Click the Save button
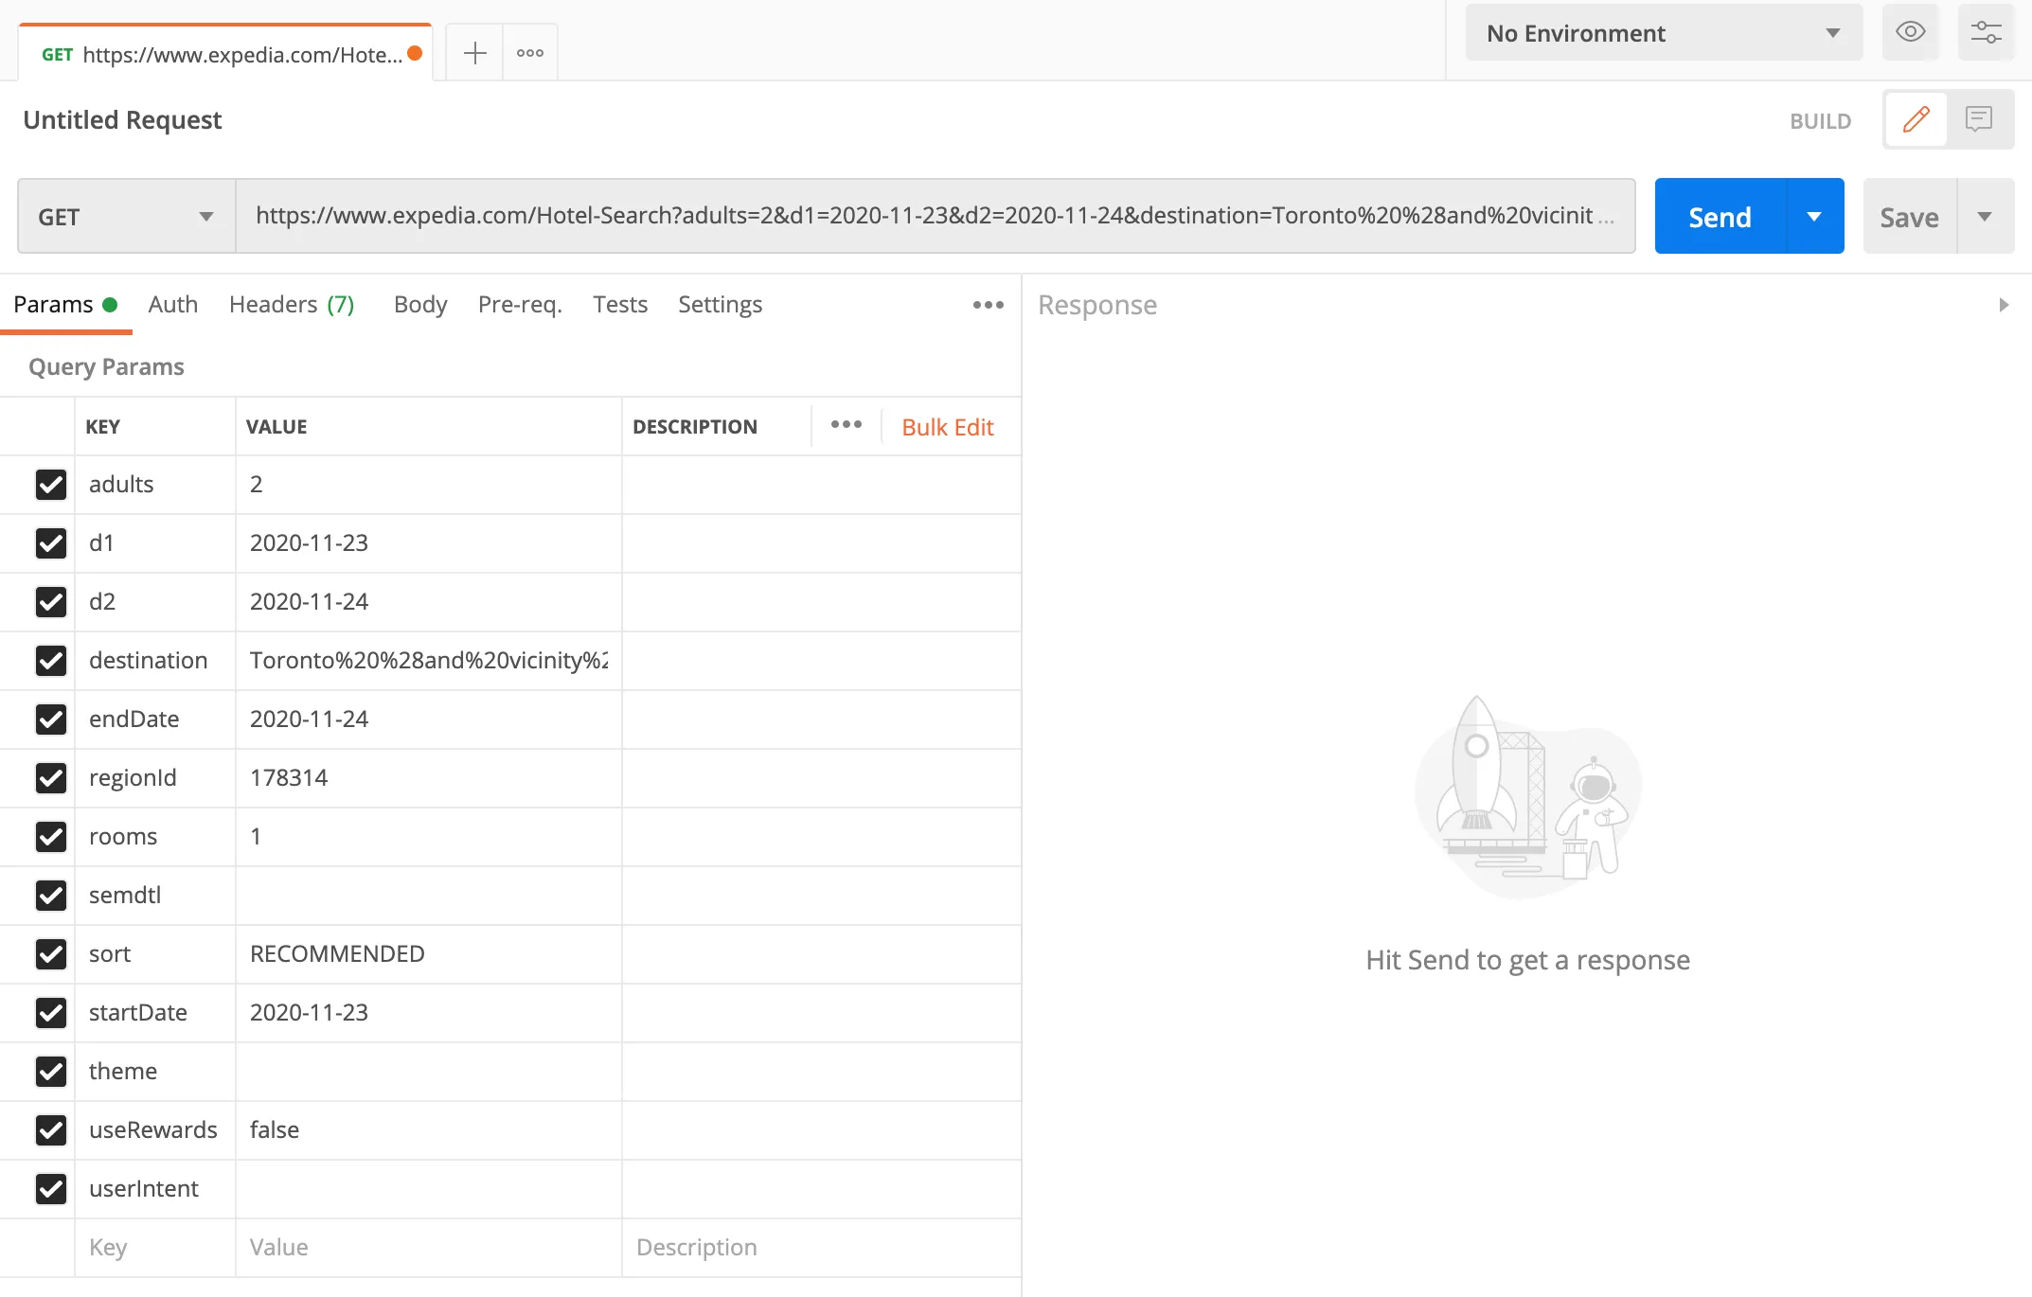This screenshot has height=1297, width=2032. tap(1910, 216)
